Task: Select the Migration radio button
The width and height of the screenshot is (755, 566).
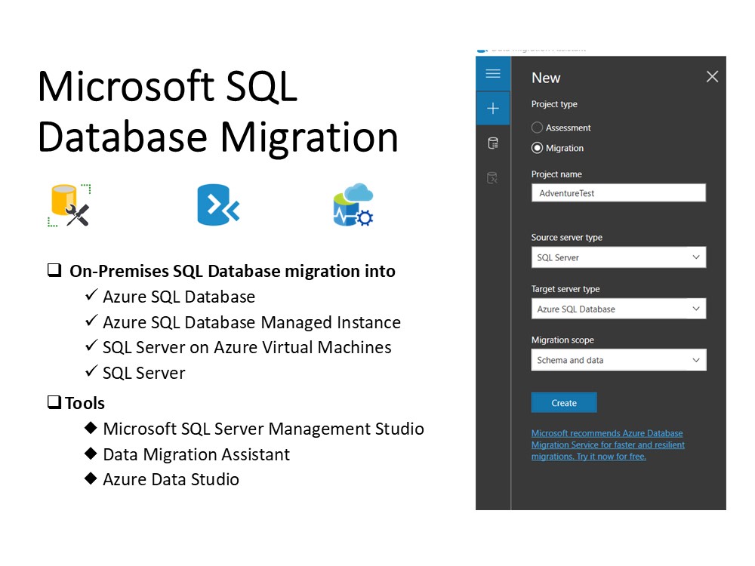Action: tap(537, 148)
